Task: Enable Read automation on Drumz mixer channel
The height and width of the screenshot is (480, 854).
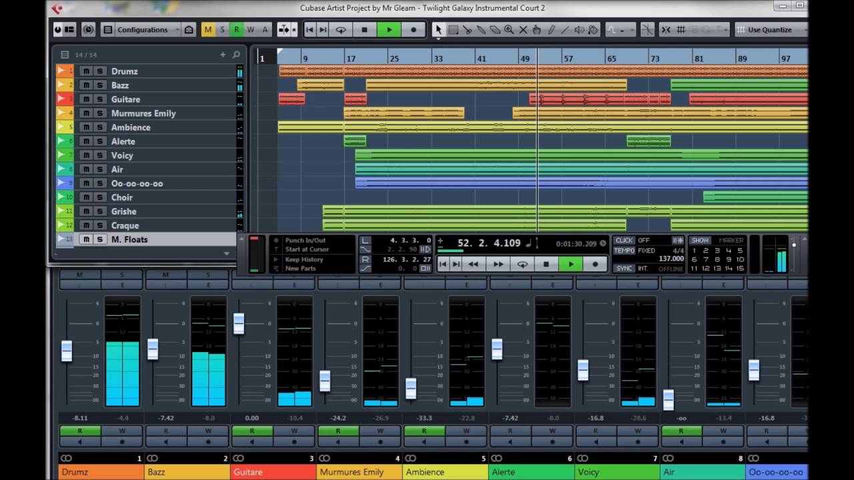Action: pos(79,431)
